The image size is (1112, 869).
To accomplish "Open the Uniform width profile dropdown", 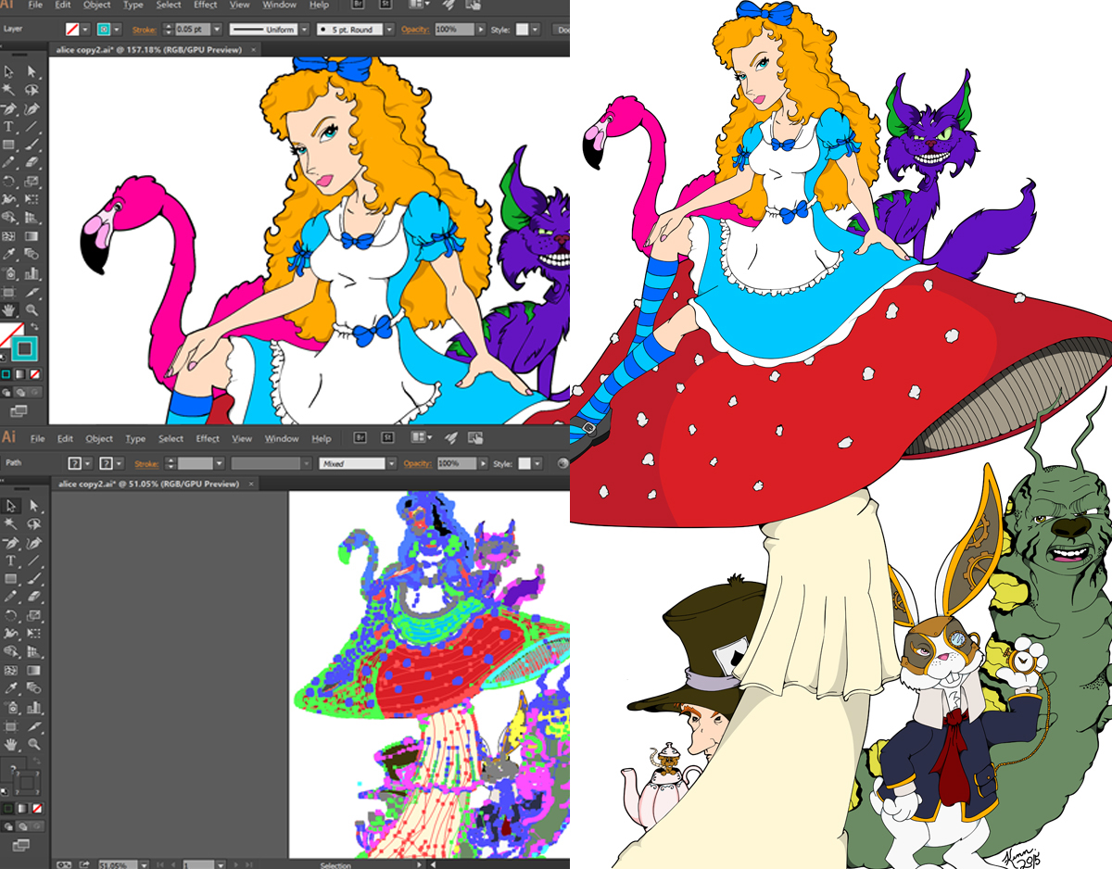I will pos(305,29).
